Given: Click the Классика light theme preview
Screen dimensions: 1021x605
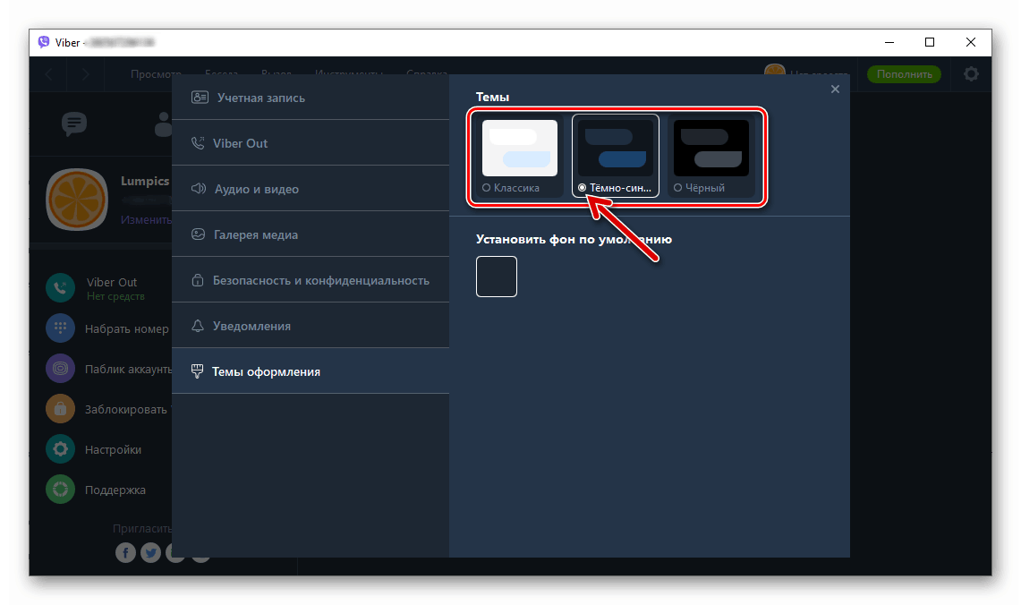Looking at the screenshot, I should [x=520, y=148].
